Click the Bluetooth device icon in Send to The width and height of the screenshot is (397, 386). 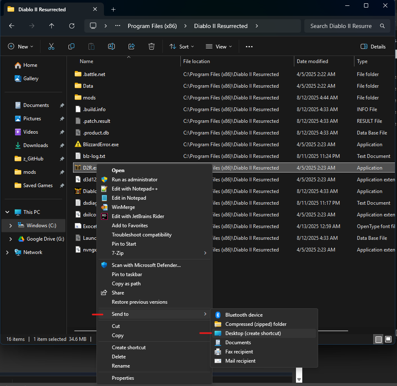[x=218, y=315]
